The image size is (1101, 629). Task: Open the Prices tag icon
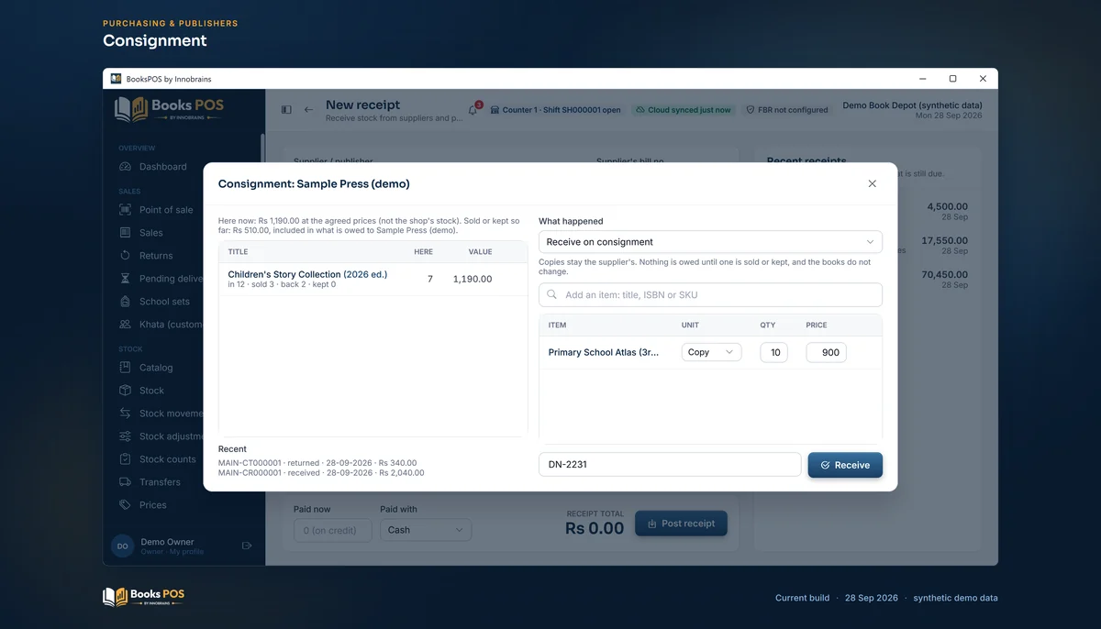(125, 505)
